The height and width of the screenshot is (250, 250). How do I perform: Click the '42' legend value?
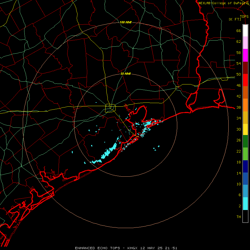coord(239,96)
